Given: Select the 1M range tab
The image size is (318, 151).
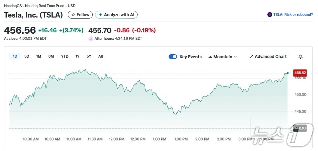Looking at the screenshot, I should tap(39, 56).
